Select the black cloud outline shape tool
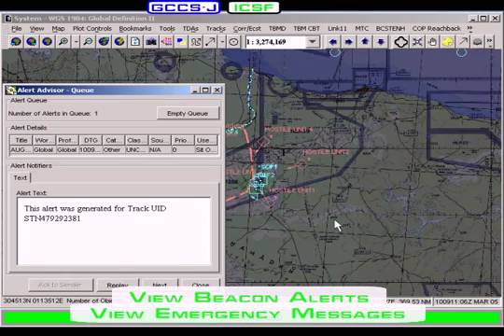The image size is (504, 336). coord(400,42)
